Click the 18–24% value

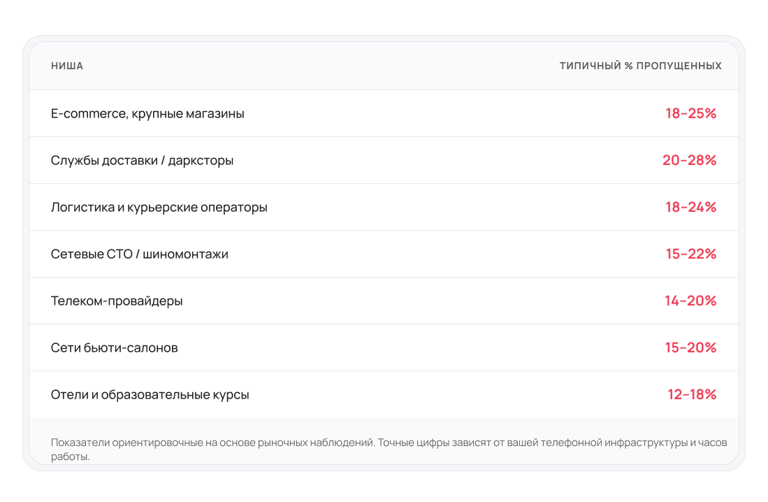[x=690, y=207]
